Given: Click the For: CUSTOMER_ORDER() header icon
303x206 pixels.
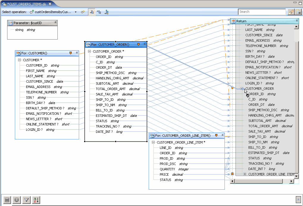Looking at the screenshot, I should [x=88, y=45].
